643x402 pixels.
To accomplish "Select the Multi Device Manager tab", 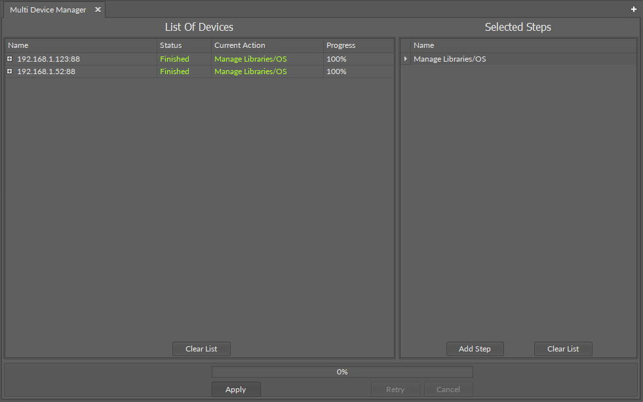I will tap(46, 9).
